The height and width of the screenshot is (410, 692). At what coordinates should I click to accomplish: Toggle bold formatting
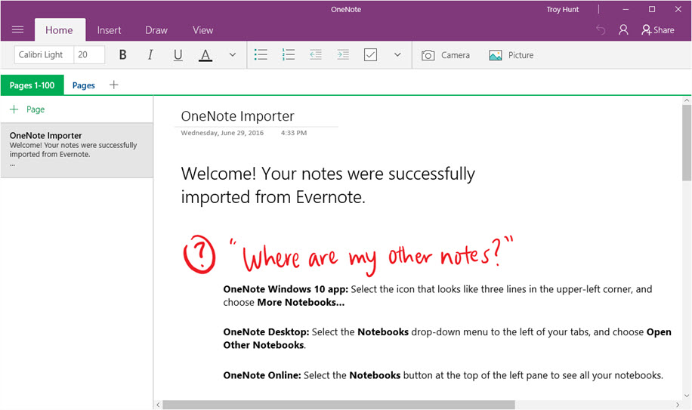click(x=122, y=54)
